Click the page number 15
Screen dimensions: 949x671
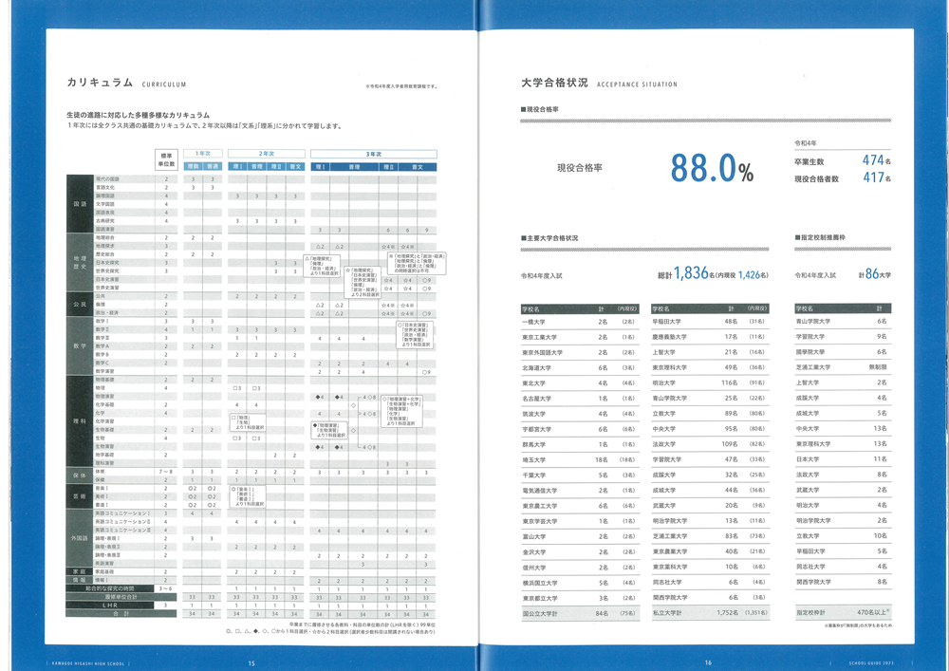tap(251, 663)
